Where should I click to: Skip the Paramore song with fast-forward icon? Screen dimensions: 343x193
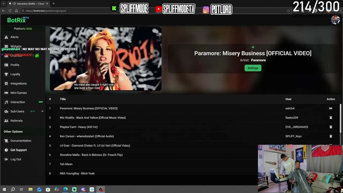(331, 108)
